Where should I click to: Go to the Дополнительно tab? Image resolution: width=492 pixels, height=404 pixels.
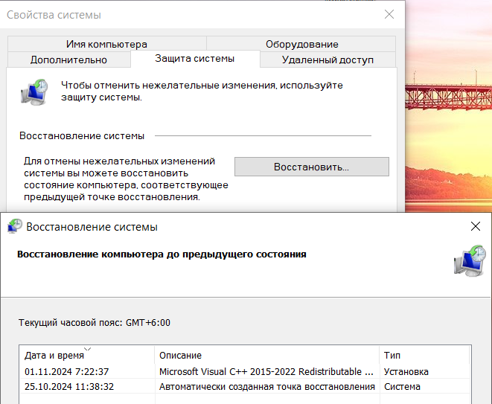(x=68, y=60)
